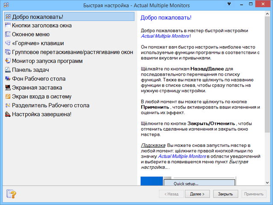This screenshot has height=205, width=273.
Task: Click the Оконное меню icon
Action: click(8, 34)
